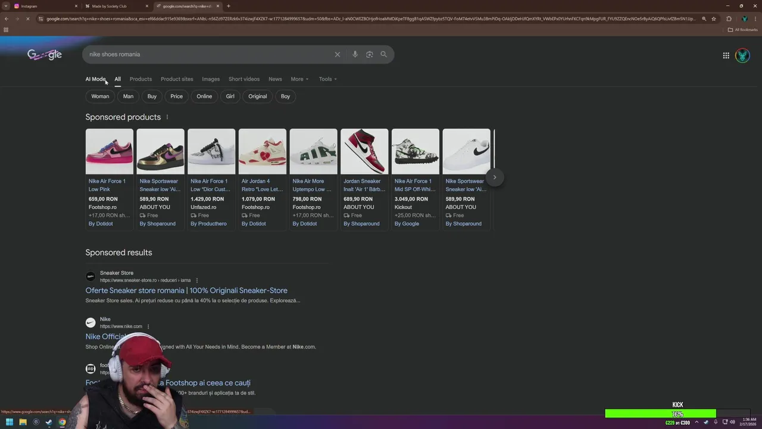The image size is (762, 429).
Task: Open tab search dropdown arrow
Action: tap(5, 6)
